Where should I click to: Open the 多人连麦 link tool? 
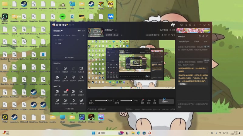coord(73,70)
